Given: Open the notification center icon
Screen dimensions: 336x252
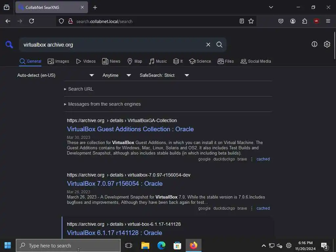Looking at the screenshot, I should coord(325,246).
